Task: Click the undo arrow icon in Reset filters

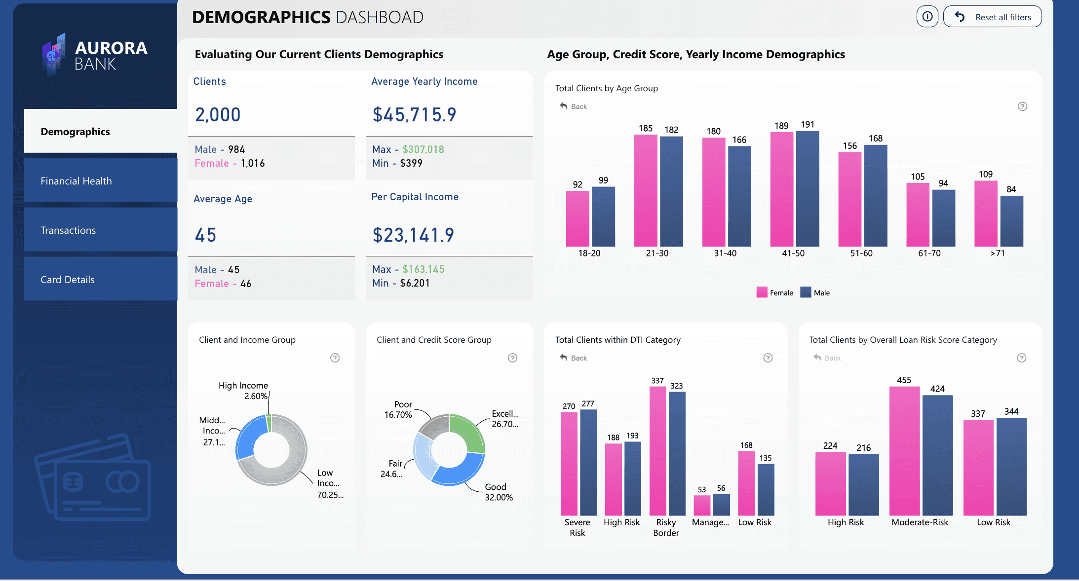Action: pos(960,17)
